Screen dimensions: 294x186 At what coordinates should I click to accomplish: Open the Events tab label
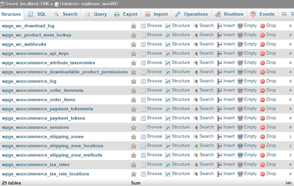[x=267, y=14]
